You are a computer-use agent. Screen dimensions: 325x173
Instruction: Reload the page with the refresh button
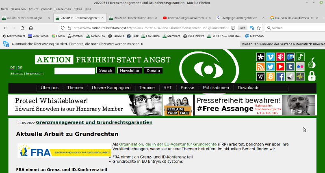[22, 28]
